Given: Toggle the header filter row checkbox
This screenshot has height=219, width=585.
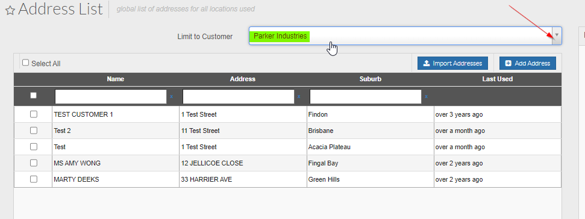Looking at the screenshot, I should [x=34, y=95].
